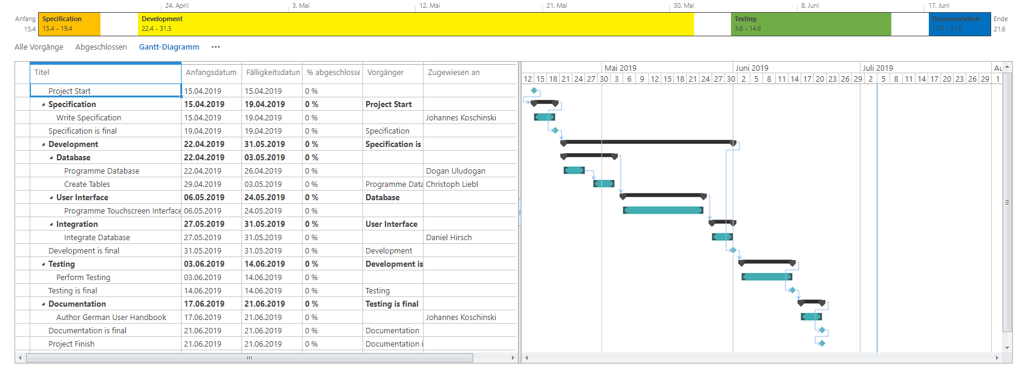Open the more views ellipsis menu

coord(215,47)
